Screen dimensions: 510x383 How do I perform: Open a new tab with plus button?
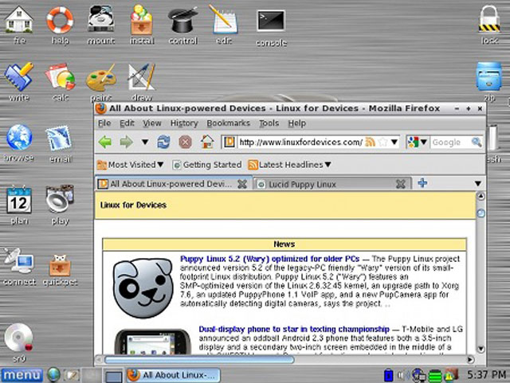coord(422,183)
